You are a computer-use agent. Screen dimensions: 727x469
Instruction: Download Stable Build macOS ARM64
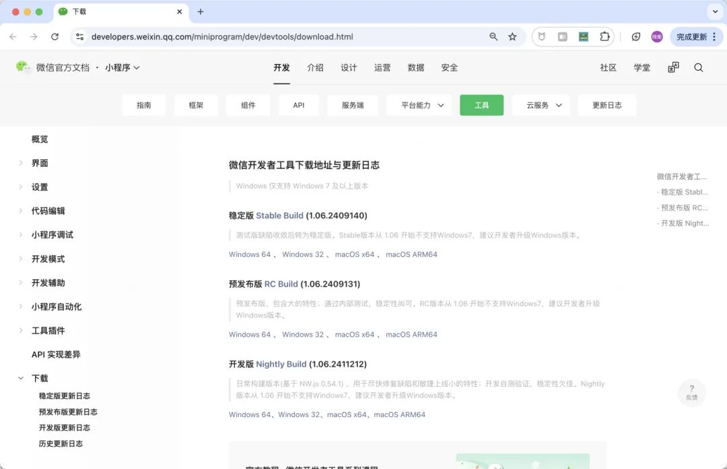[411, 254]
